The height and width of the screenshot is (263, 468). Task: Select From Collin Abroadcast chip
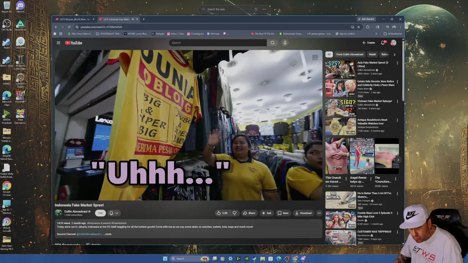pos(350,54)
